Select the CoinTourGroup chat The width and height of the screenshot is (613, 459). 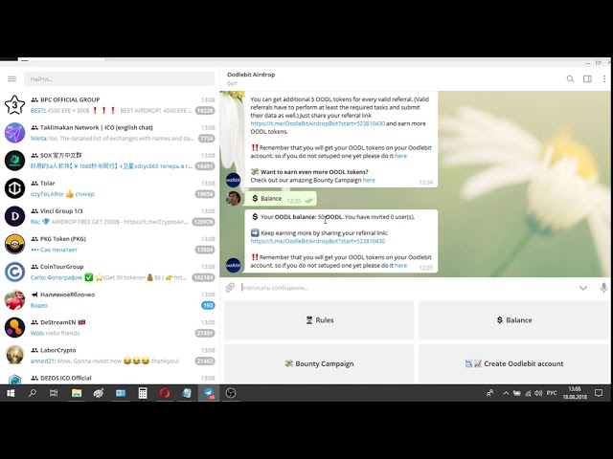tap(110, 272)
